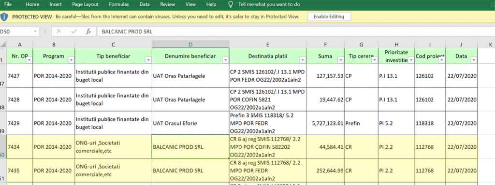Open the Denumire beneficiar filter dropdown
The height and width of the screenshot is (185, 495).
click(x=225, y=60)
